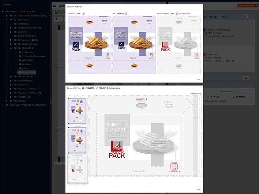Click the plus icon next to upload icon
This screenshot has height=194, width=259.
click(251, 78)
